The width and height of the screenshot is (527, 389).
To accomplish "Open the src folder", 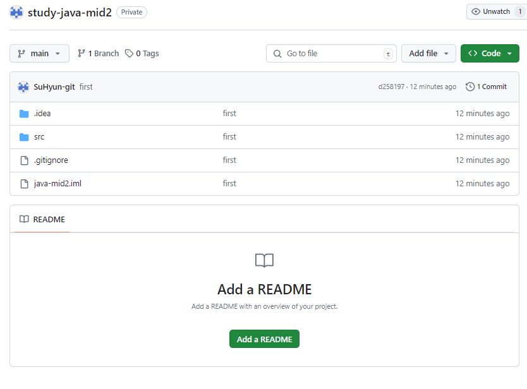I will 39,137.
